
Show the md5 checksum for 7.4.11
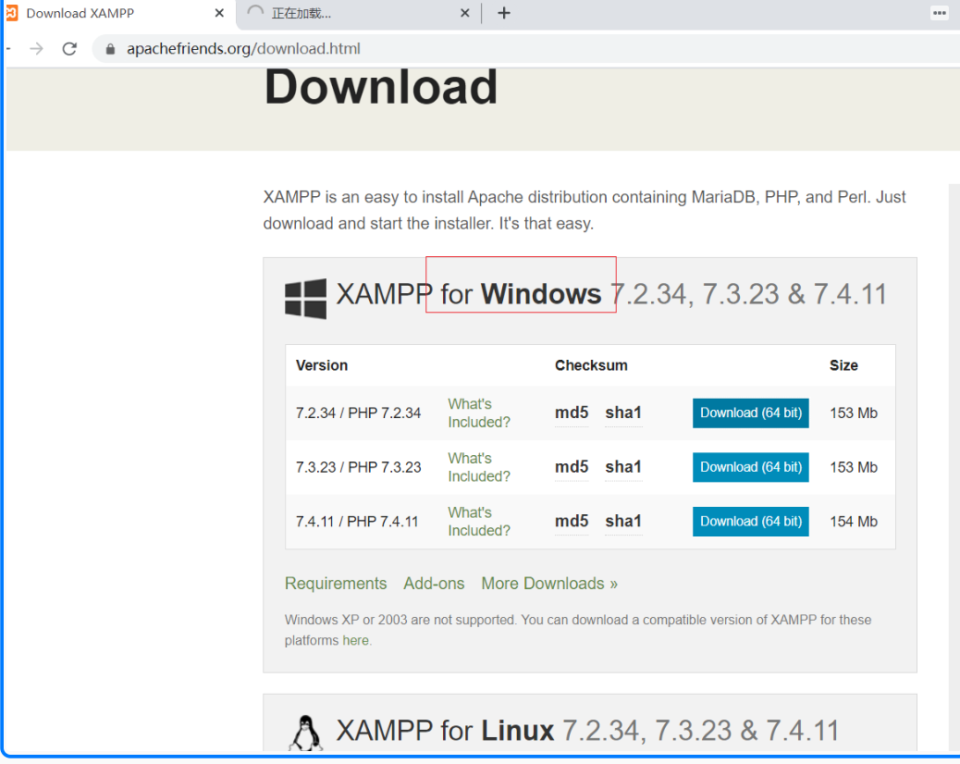[x=572, y=522]
